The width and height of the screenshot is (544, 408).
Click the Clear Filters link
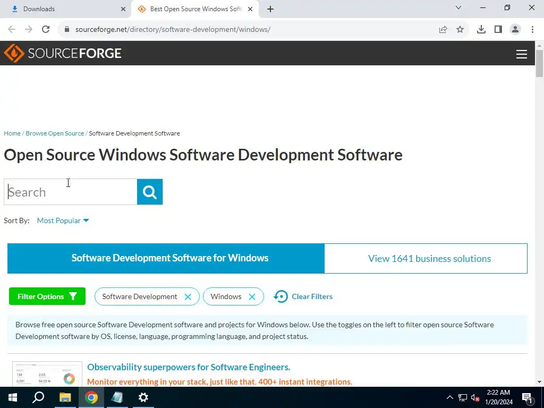coord(303,296)
